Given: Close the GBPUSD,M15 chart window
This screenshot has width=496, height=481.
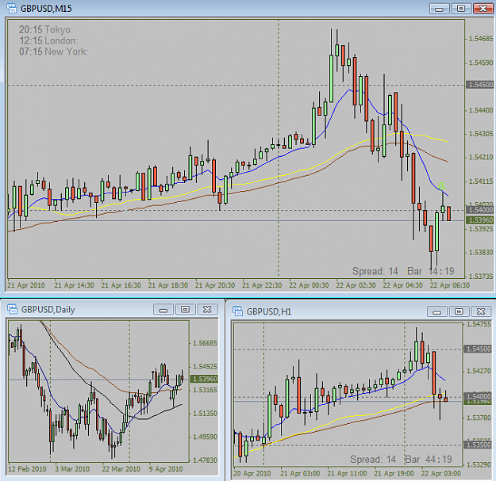Looking at the screenshot, I should [x=483, y=9].
